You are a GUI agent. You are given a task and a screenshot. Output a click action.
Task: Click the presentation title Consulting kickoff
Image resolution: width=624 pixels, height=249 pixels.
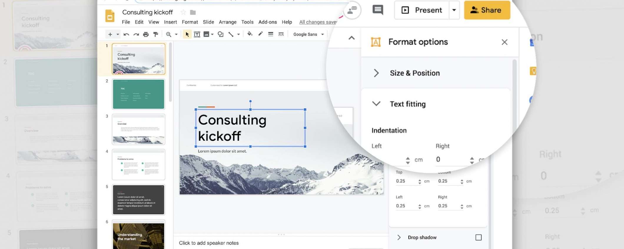[147, 12]
